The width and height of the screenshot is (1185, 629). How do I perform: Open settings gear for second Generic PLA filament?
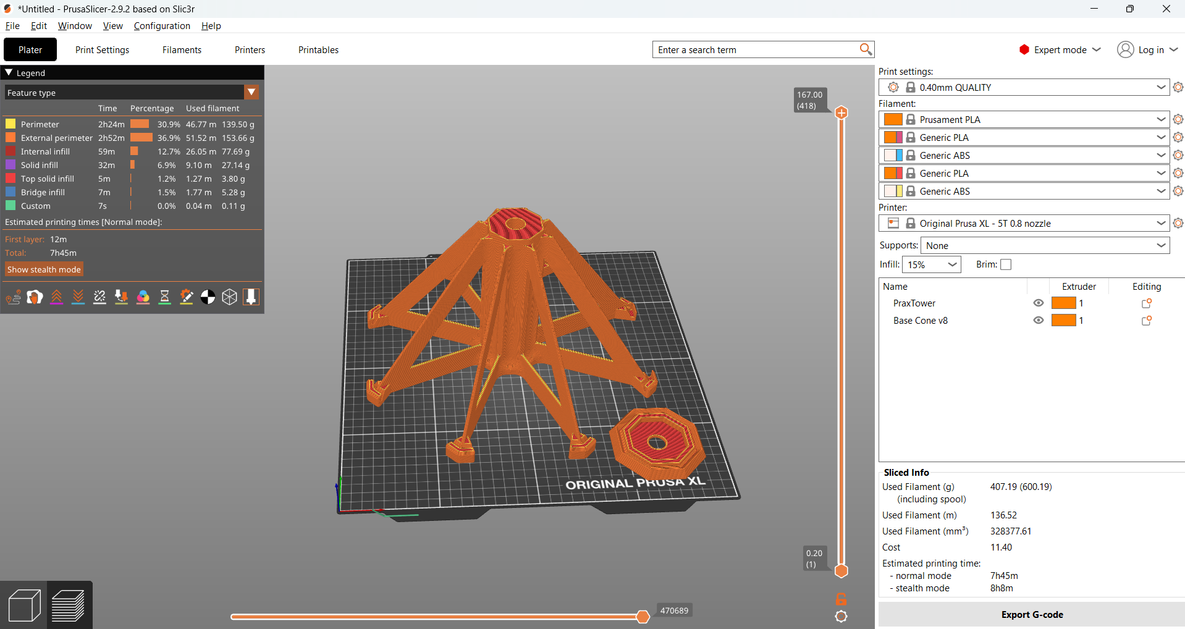point(1178,173)
